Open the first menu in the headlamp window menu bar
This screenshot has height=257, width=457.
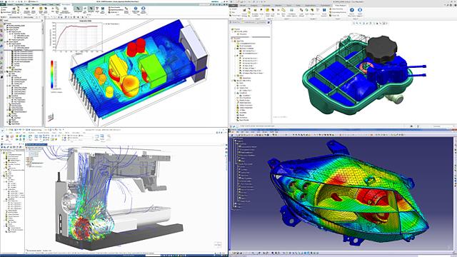(x=233, y=132)
